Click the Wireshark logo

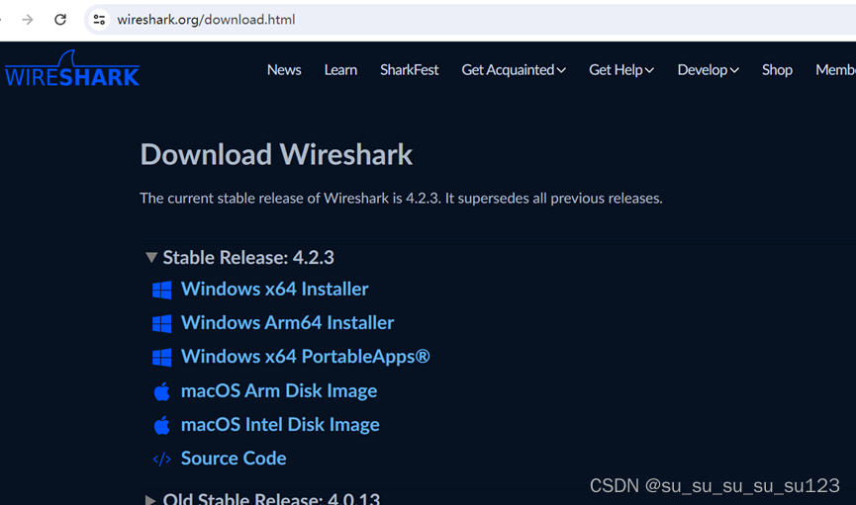pyautogui.click(x=72, y=69)
